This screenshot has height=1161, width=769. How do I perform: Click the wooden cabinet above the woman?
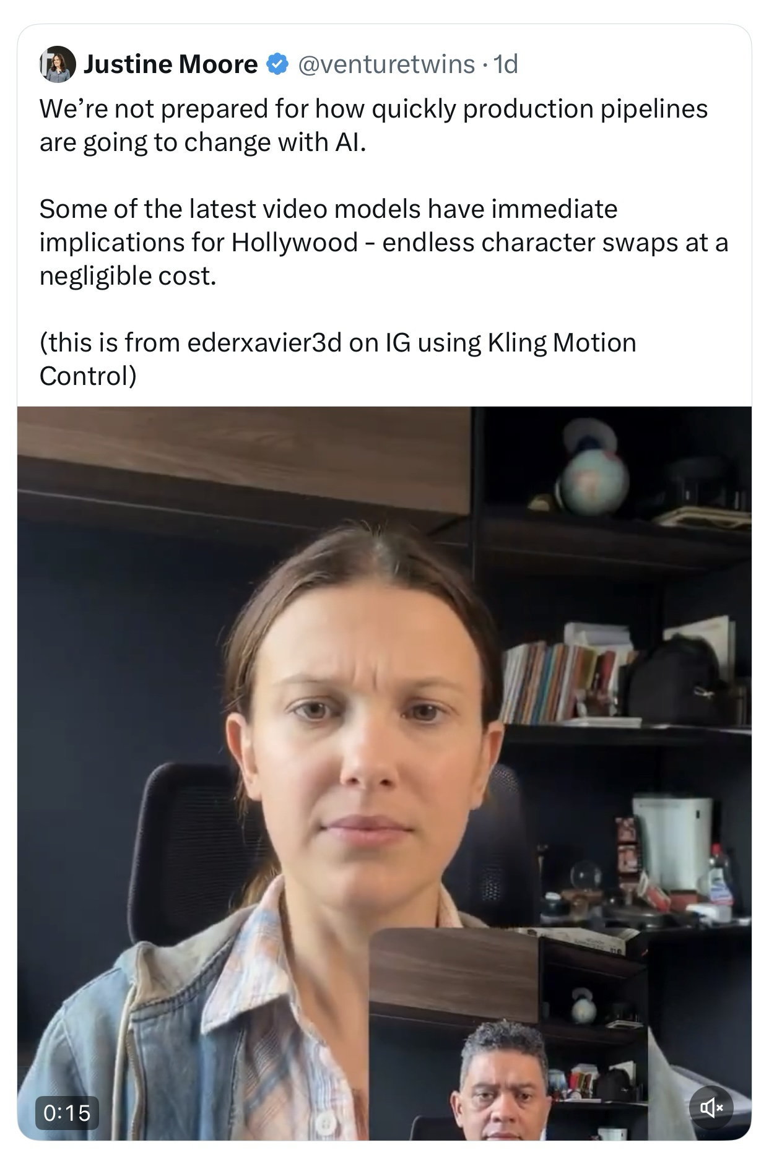245,461
